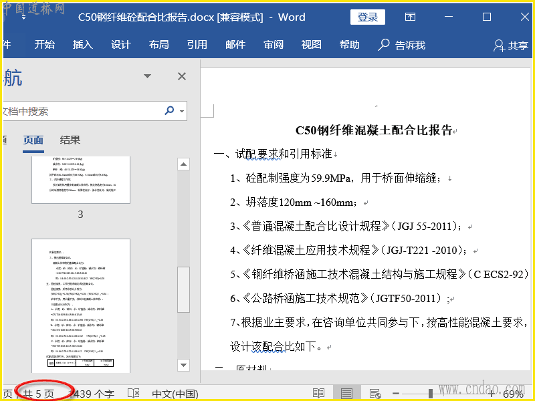Switch to Web Layout view icon

click(375, 394)
